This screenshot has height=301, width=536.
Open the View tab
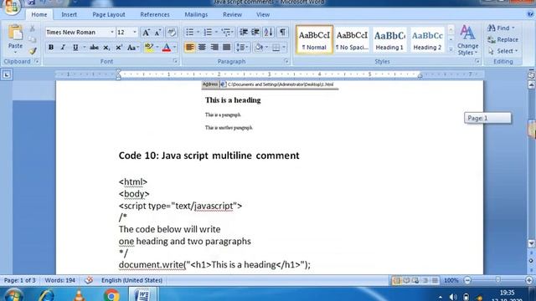pyautogui.click(x=263, y=15)
